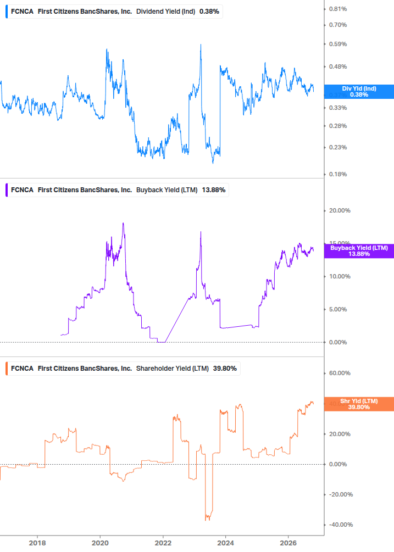This screenshot has width=394, height=552.
Task: Click the 60.00% shareholder yield axis label
Action: click(340, 373)
